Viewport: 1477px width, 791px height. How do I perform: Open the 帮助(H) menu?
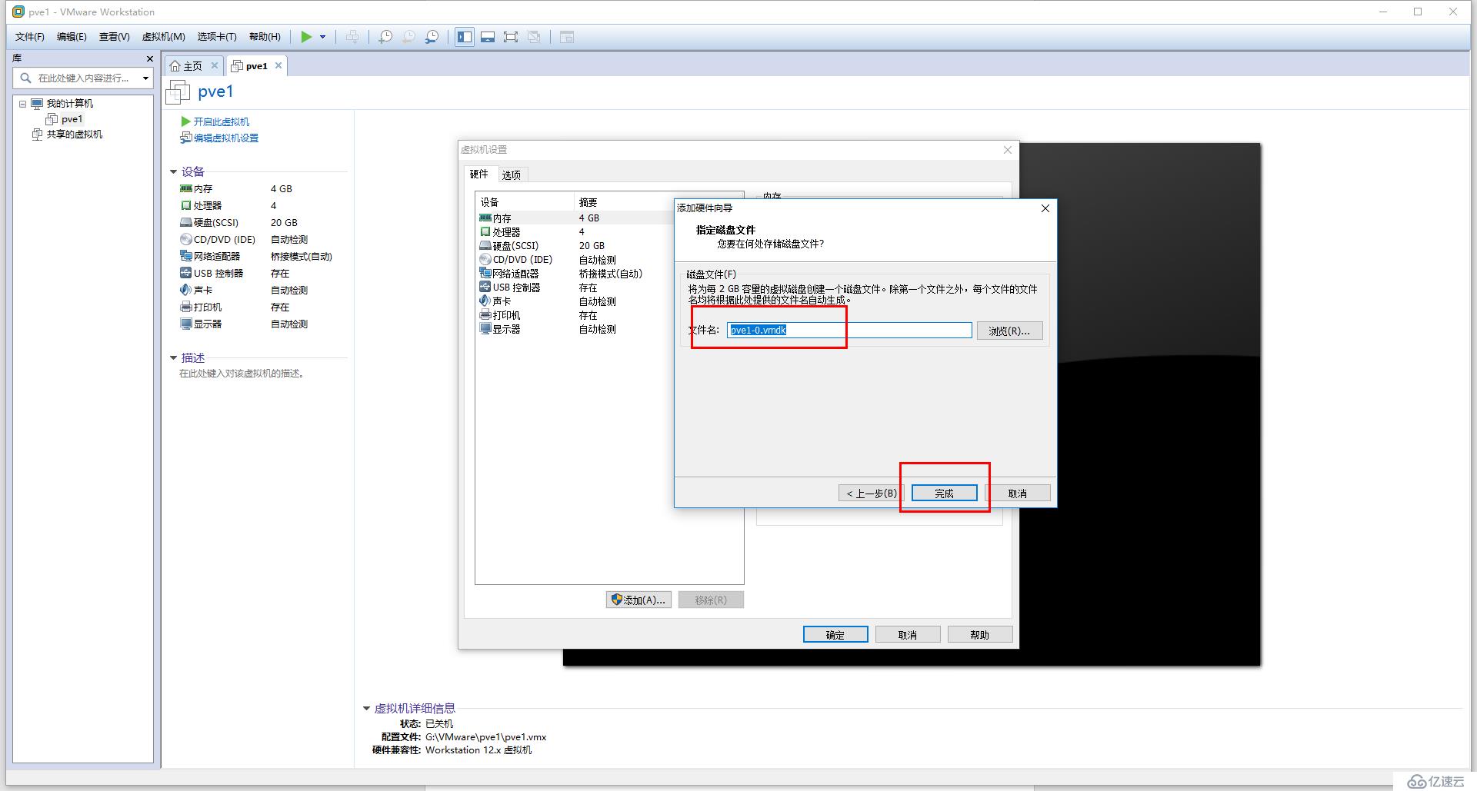265,37
